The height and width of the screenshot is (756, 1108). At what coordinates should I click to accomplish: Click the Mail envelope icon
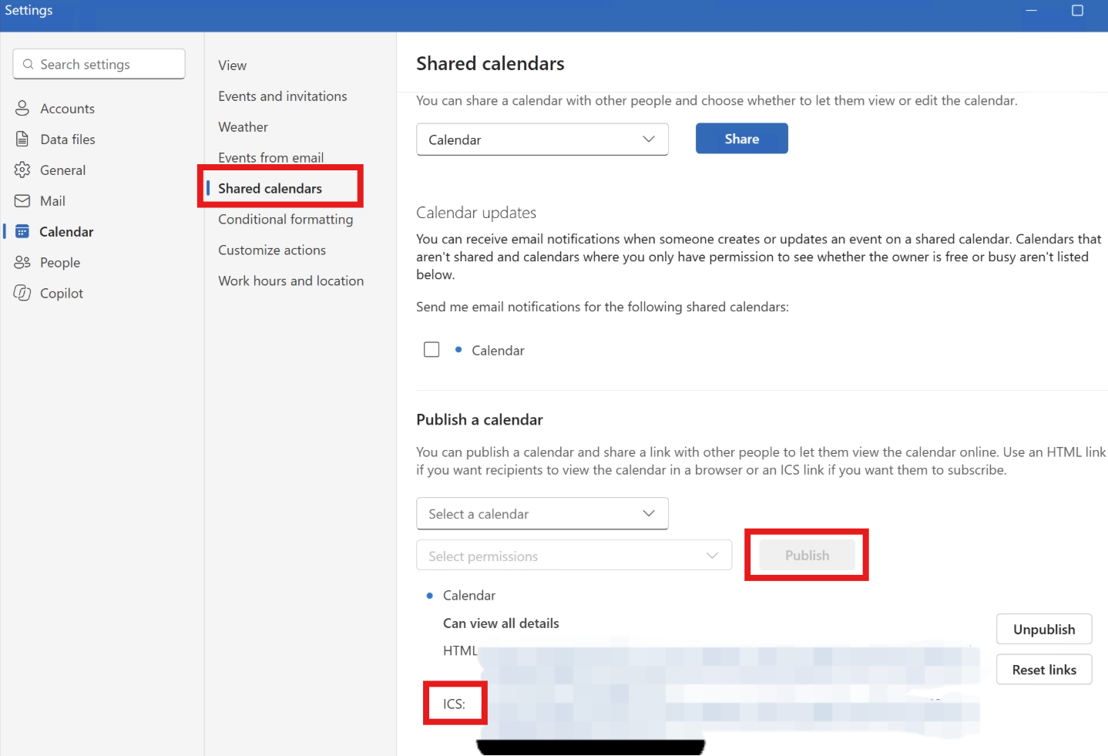(22, 201)
